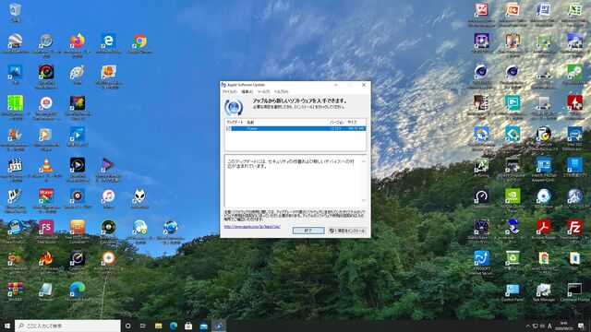Click the taskbar clock and date
The height and width of the screenshot is (332, 591).
[x=564, y=326]
